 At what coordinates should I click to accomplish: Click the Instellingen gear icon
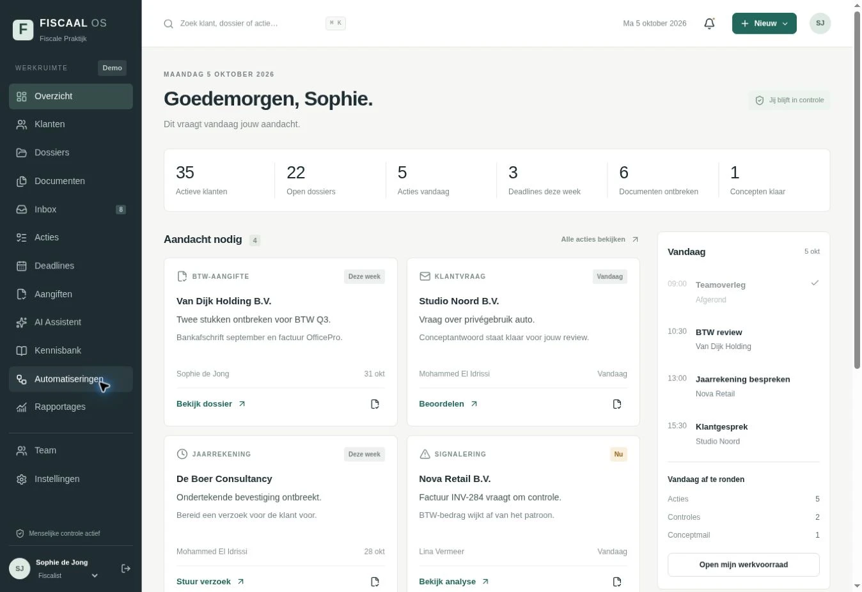[x=22, y=479]
